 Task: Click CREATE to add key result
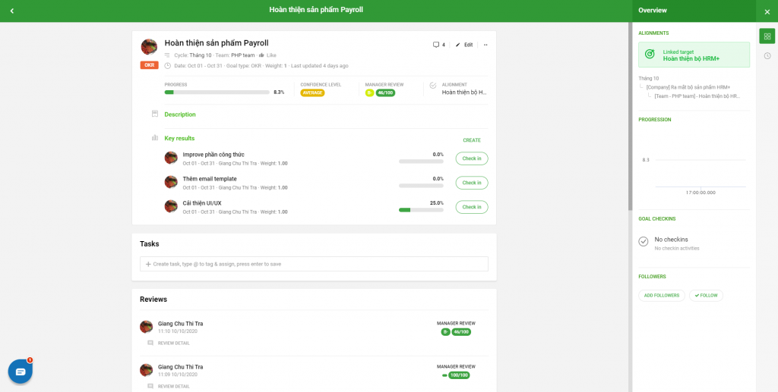472,140
